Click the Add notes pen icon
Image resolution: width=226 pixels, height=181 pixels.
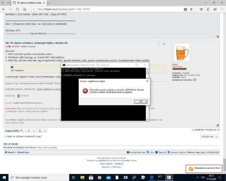(208, 9)
